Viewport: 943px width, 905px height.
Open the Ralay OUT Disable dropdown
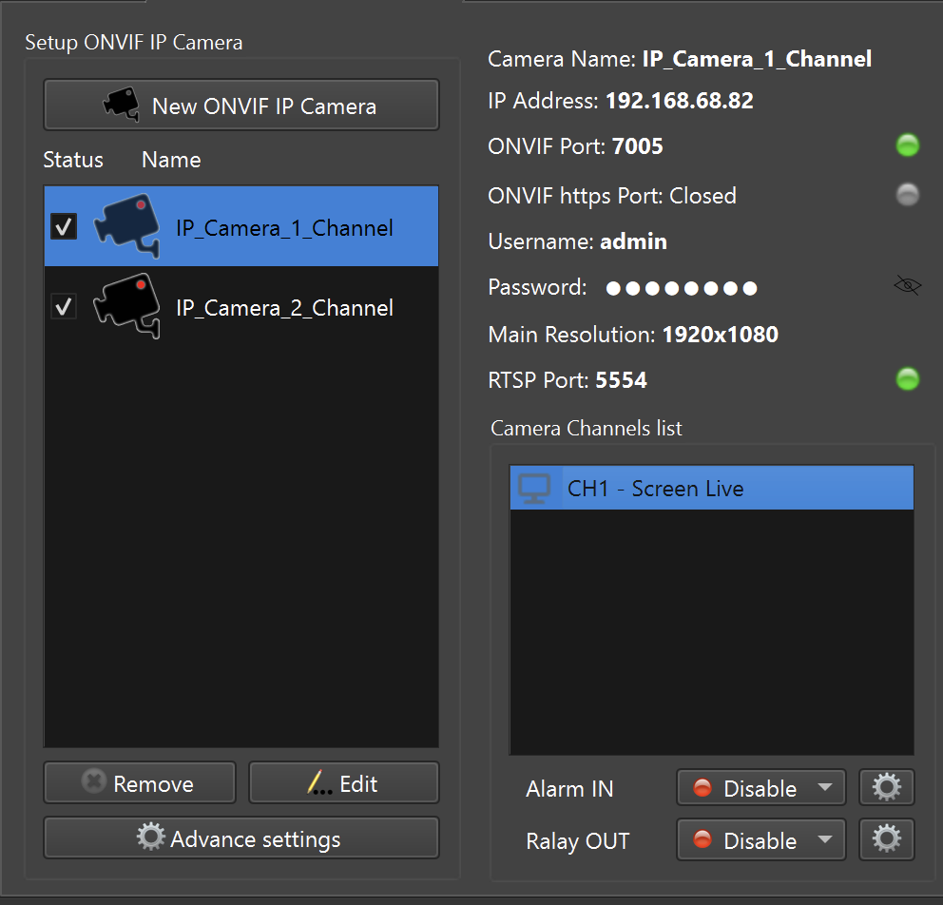[x=760, y=839]
